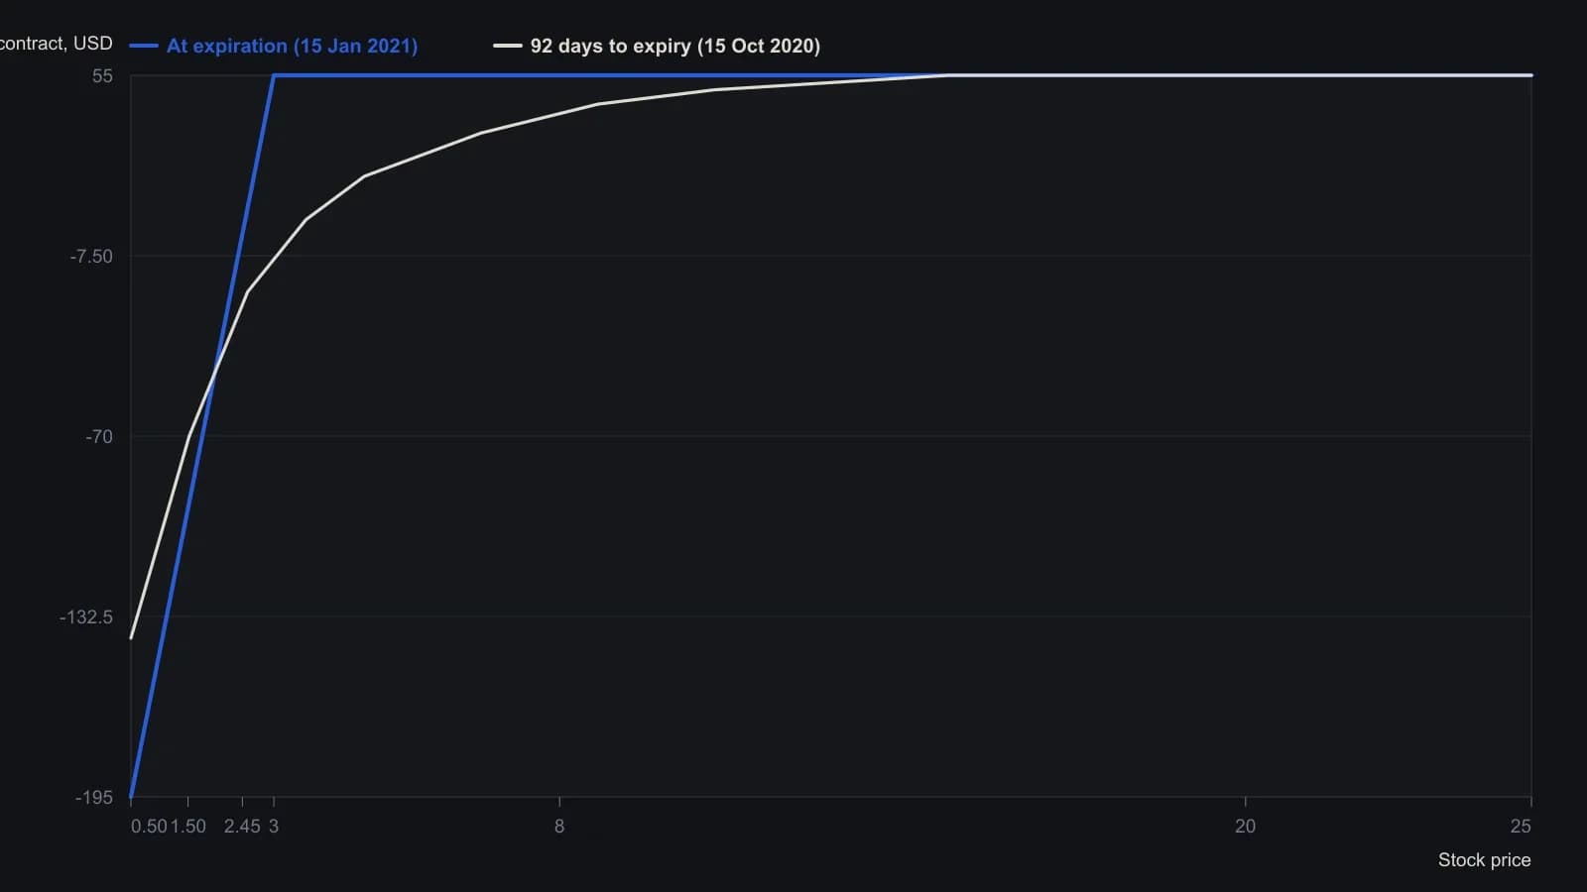
Task: Click the 'contract, USD' axis title
Action: [x=57, y=44]
